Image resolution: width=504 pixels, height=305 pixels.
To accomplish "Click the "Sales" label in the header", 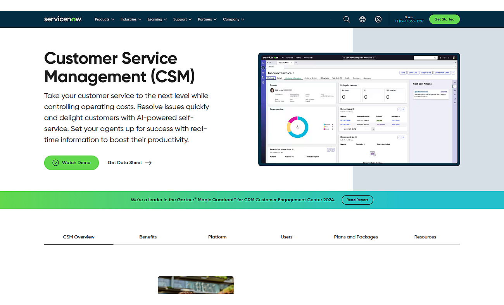I will [409, 17].
